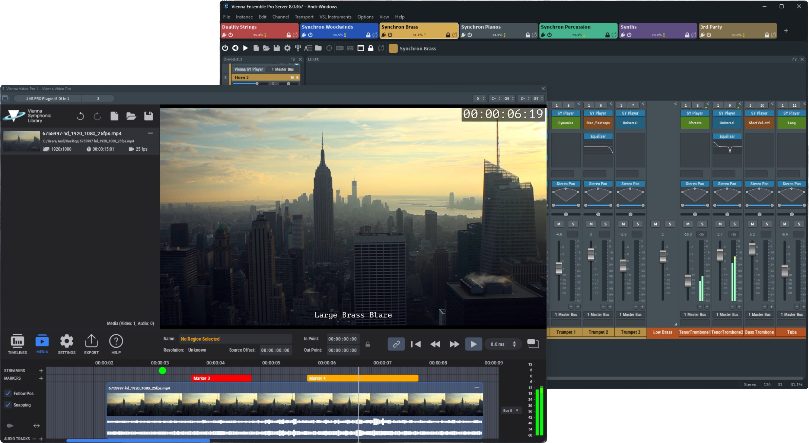Image resolution: width=809 pixels, height=443 pixels.
Task: Click the power icon in Ensemble Pro toolbar
Action: 225,48
